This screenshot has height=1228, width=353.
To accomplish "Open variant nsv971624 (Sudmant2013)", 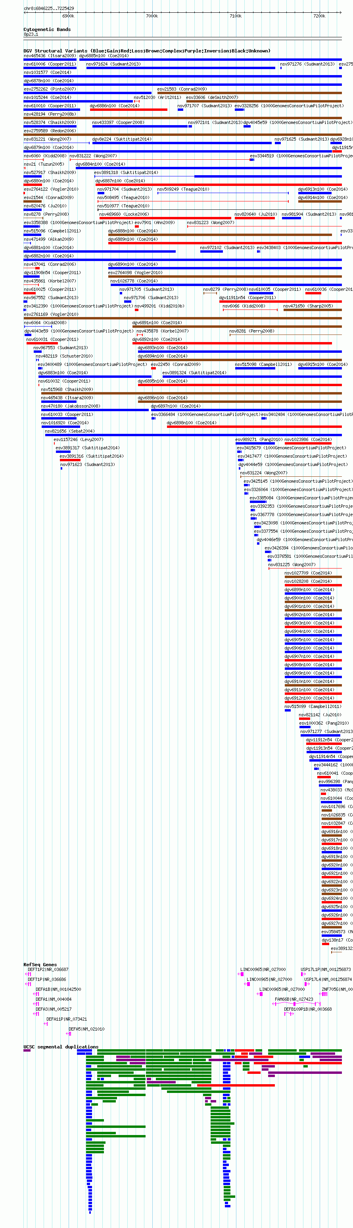I will pyautogui.click(x=113, y=64).
